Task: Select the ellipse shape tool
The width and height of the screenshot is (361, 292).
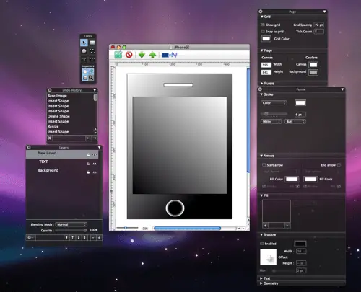Action: click(84, 51)
